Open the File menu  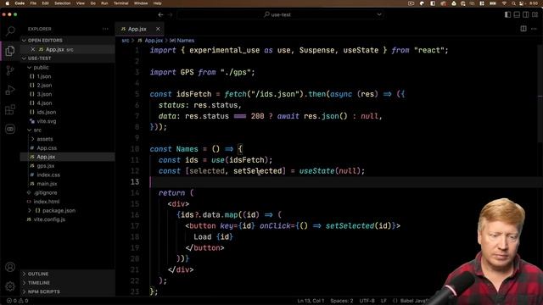pos(33,3)
